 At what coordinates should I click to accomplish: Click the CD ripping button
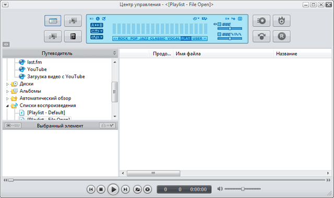click(261, 36)
